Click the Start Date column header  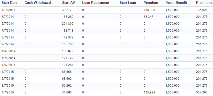point(9,3)
